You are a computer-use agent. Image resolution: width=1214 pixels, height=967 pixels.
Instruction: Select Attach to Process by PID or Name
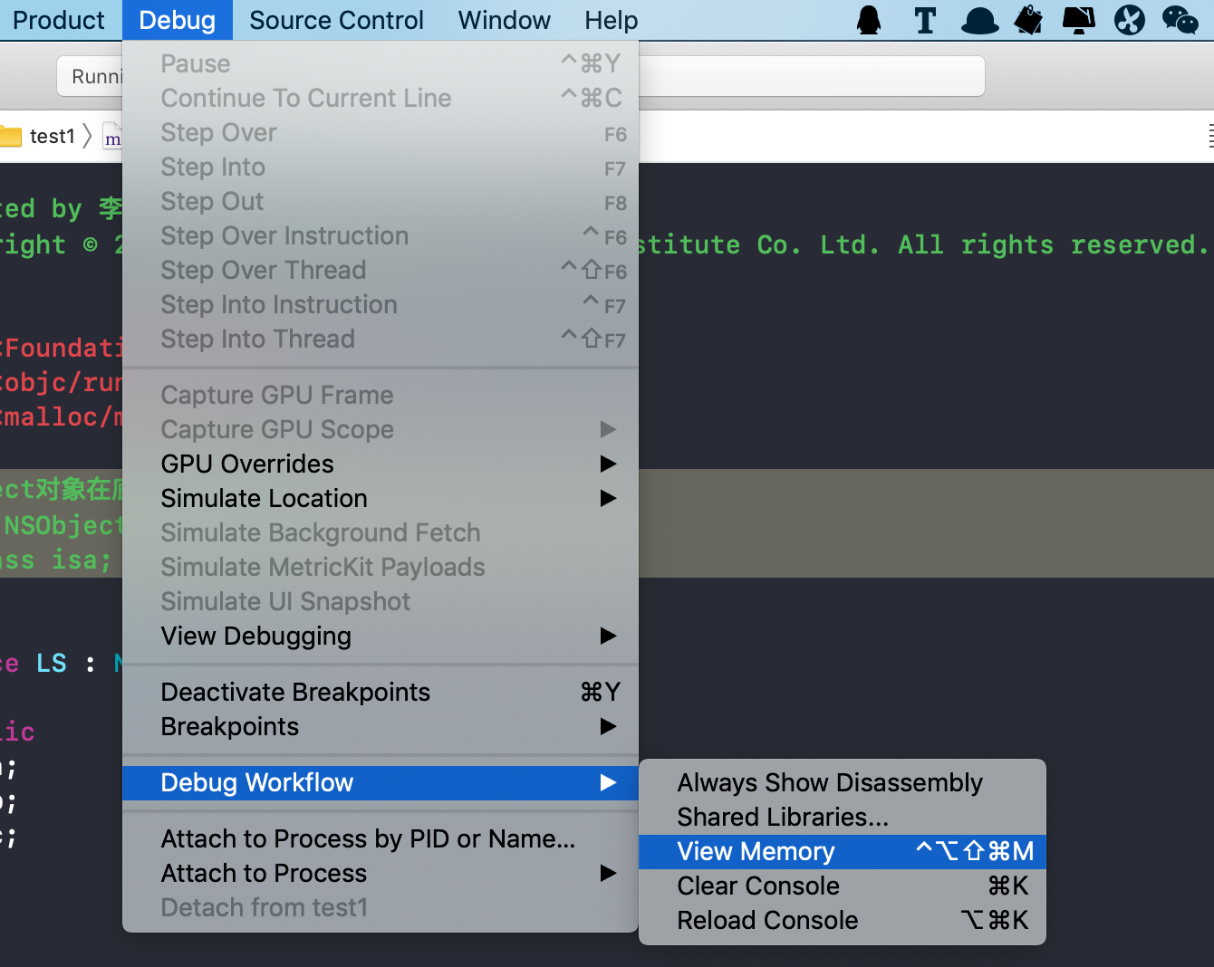click(x=381, y=838)
